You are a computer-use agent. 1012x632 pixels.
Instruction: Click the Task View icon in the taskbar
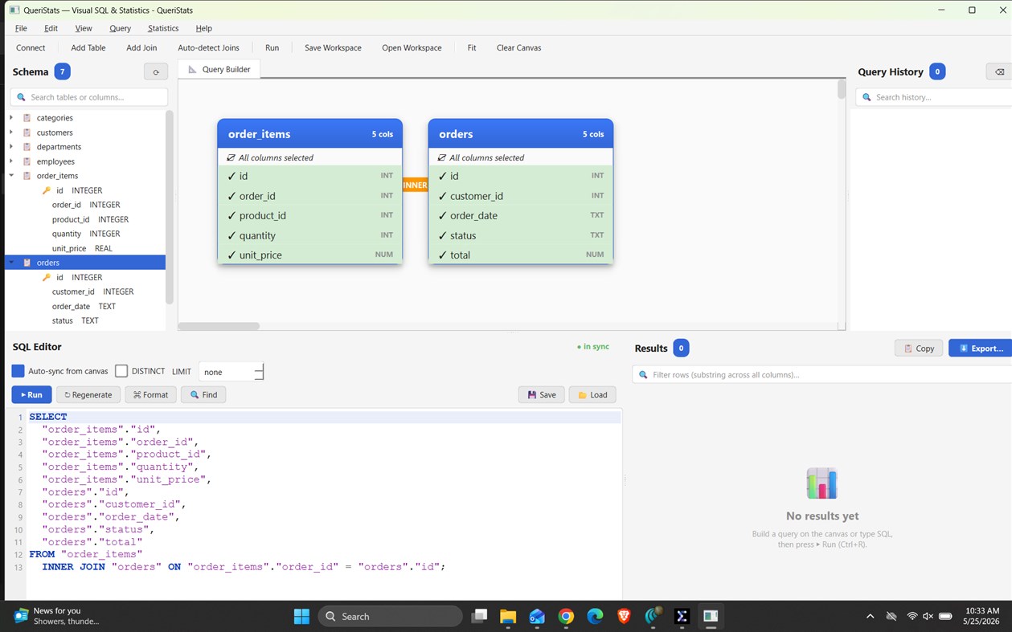tap(479, 616)
